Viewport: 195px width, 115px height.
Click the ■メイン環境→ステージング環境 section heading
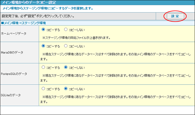24,23
